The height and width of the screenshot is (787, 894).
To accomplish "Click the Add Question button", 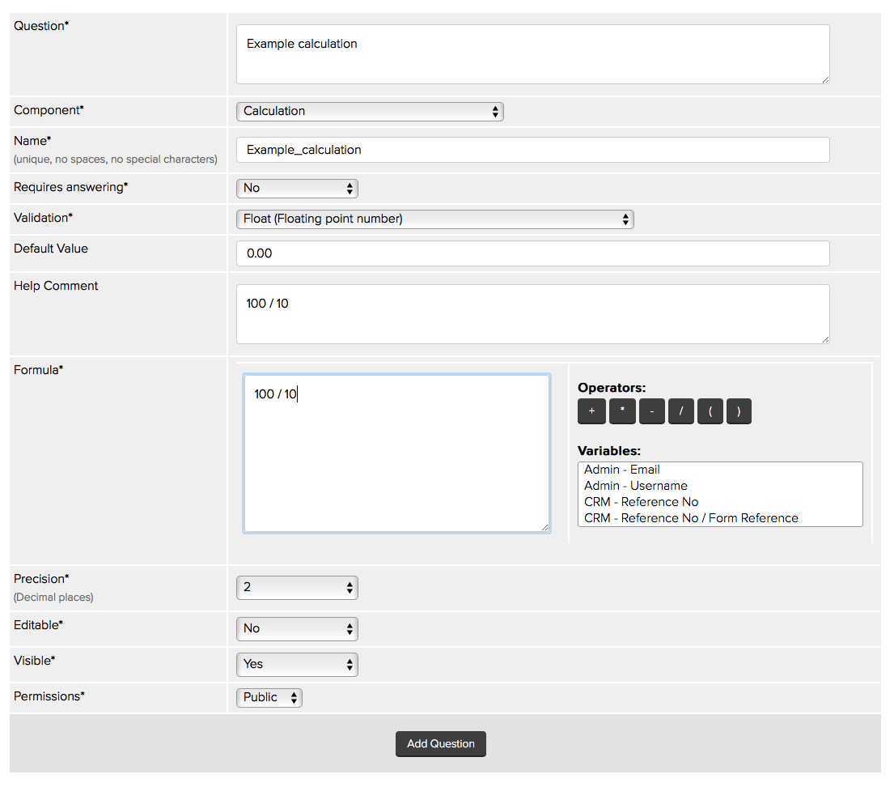I will [x=441, y=744].
